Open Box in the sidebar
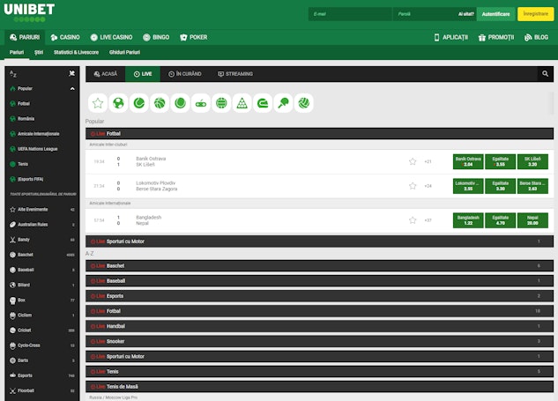The width and height of the screenshot is (558, 401). 42,300
